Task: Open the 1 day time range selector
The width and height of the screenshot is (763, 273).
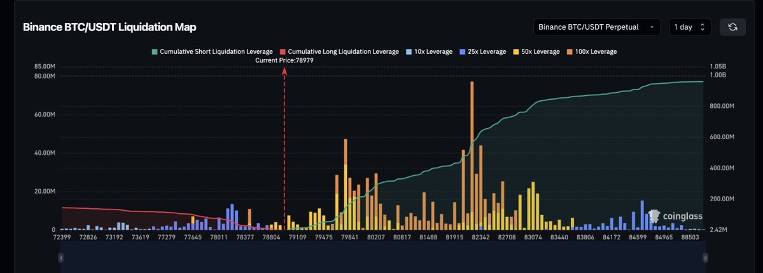Action: pos(690,27)
